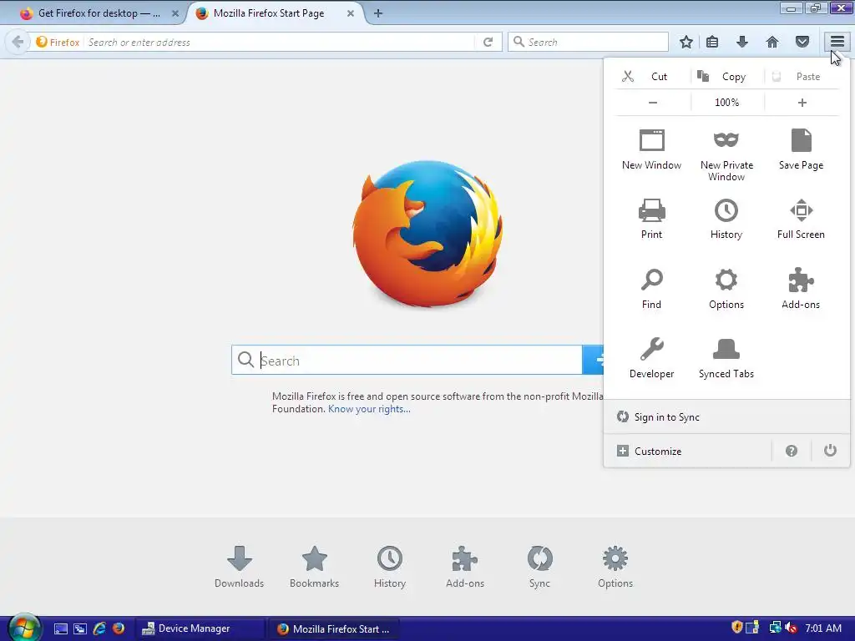Click the Save Page icon
The width and height of the screenshot is (855, 641).
click(801, 140)
